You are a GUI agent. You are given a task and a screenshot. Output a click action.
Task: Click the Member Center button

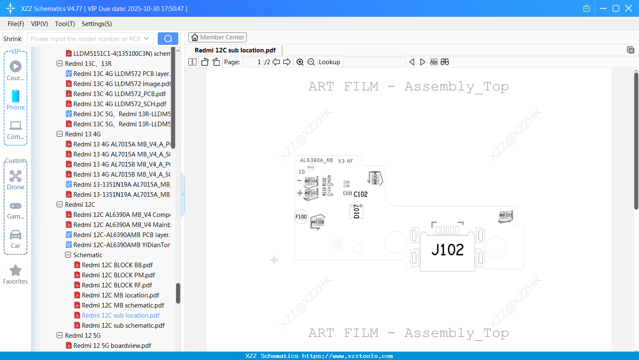click(x=217, y=37)
